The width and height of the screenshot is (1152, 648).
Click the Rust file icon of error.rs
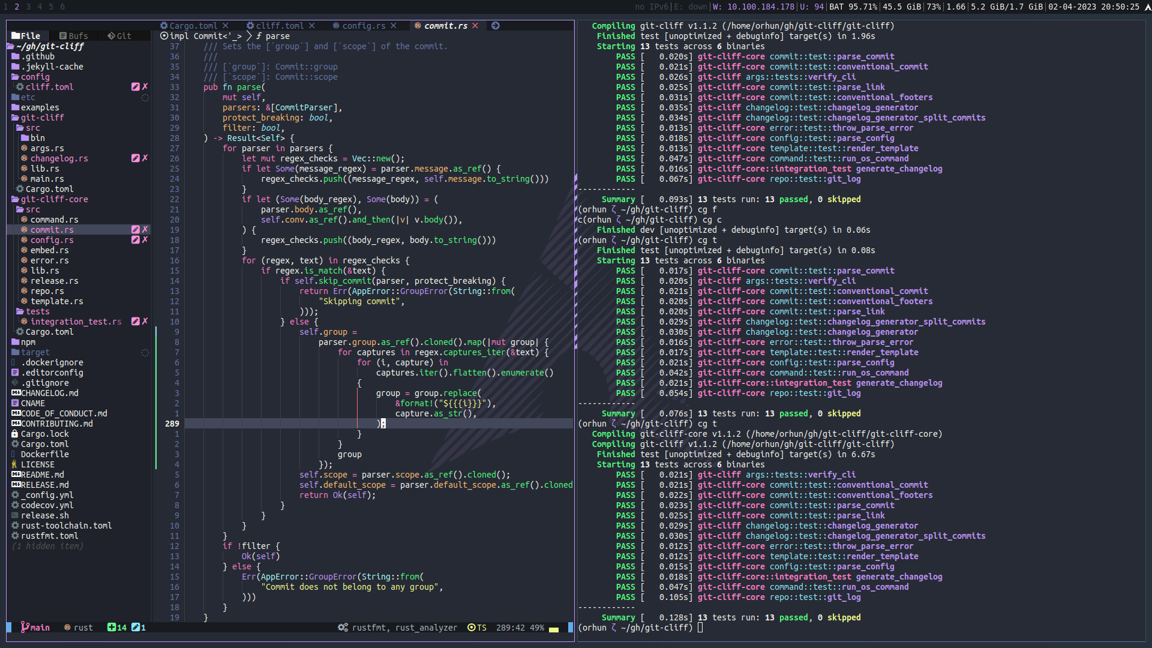click(x=25, y=260)
